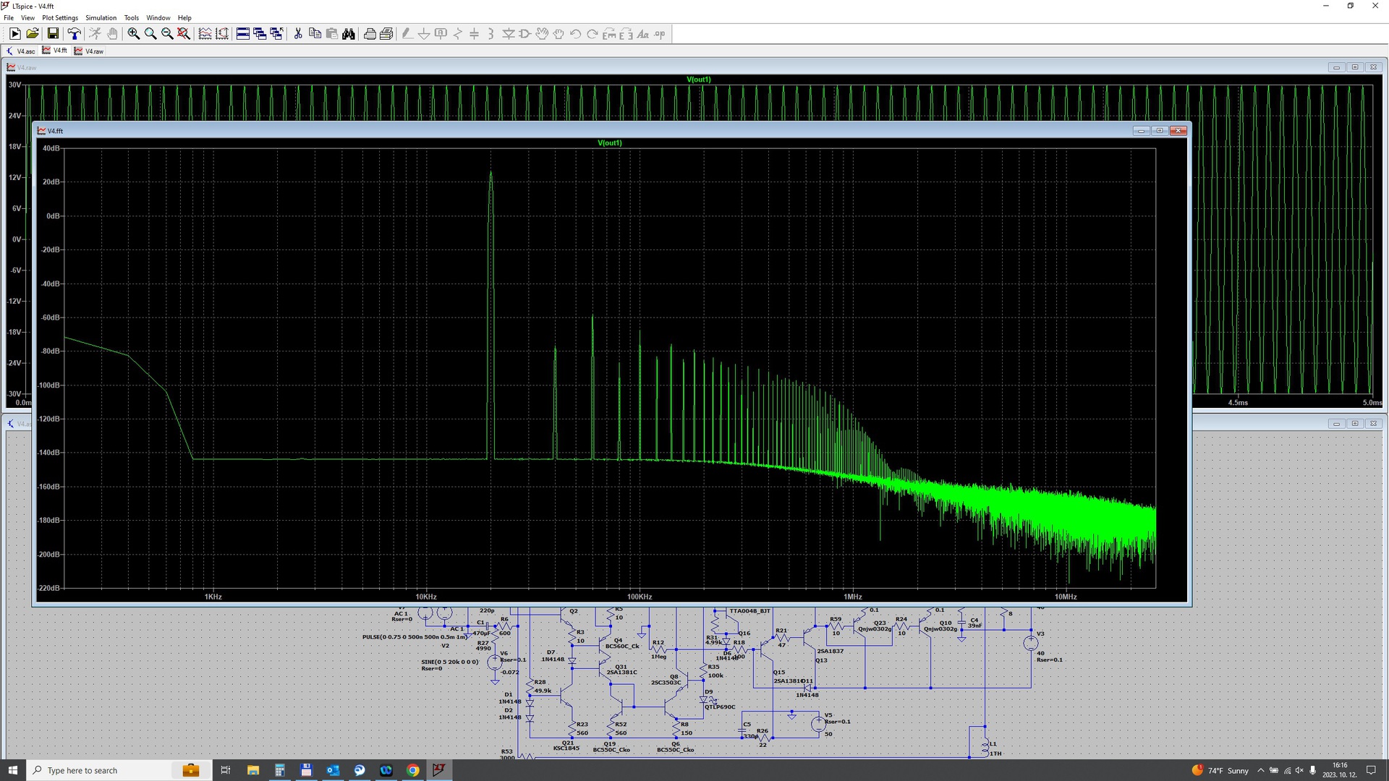1389x781 pixels.
Task: Open the Simulation menu
Action: 101,18
